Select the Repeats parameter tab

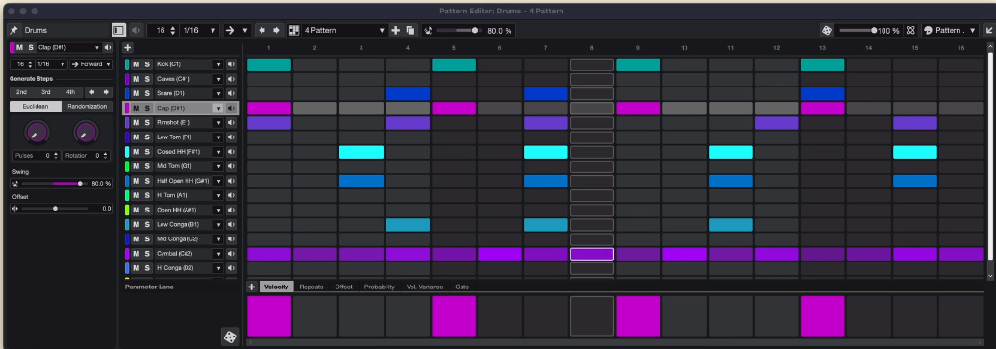coord(311,287)
